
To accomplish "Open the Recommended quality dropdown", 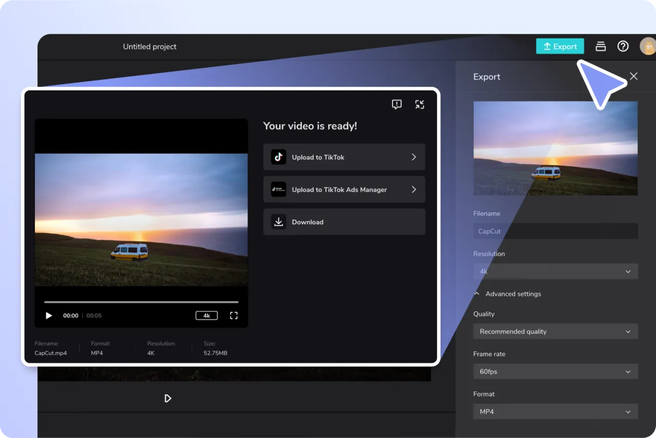I will [556, 331].
